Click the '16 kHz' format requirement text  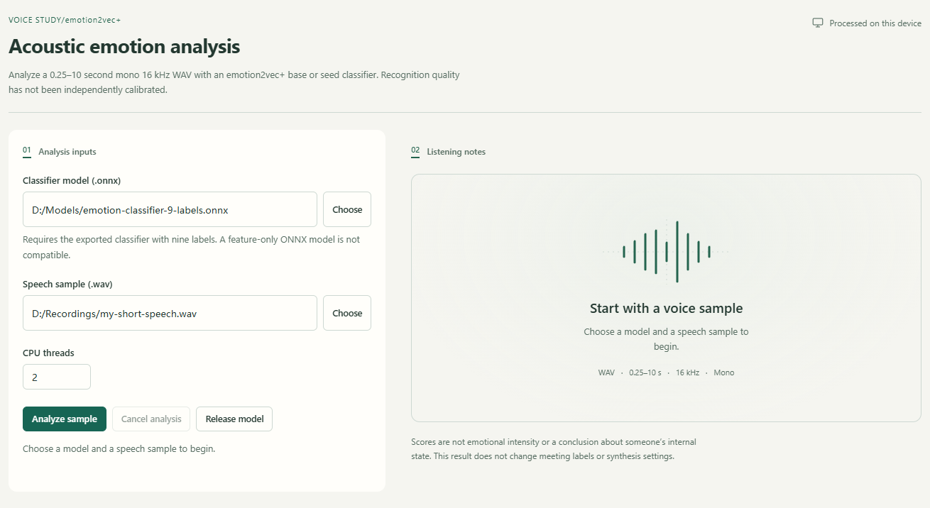point(687,372)
